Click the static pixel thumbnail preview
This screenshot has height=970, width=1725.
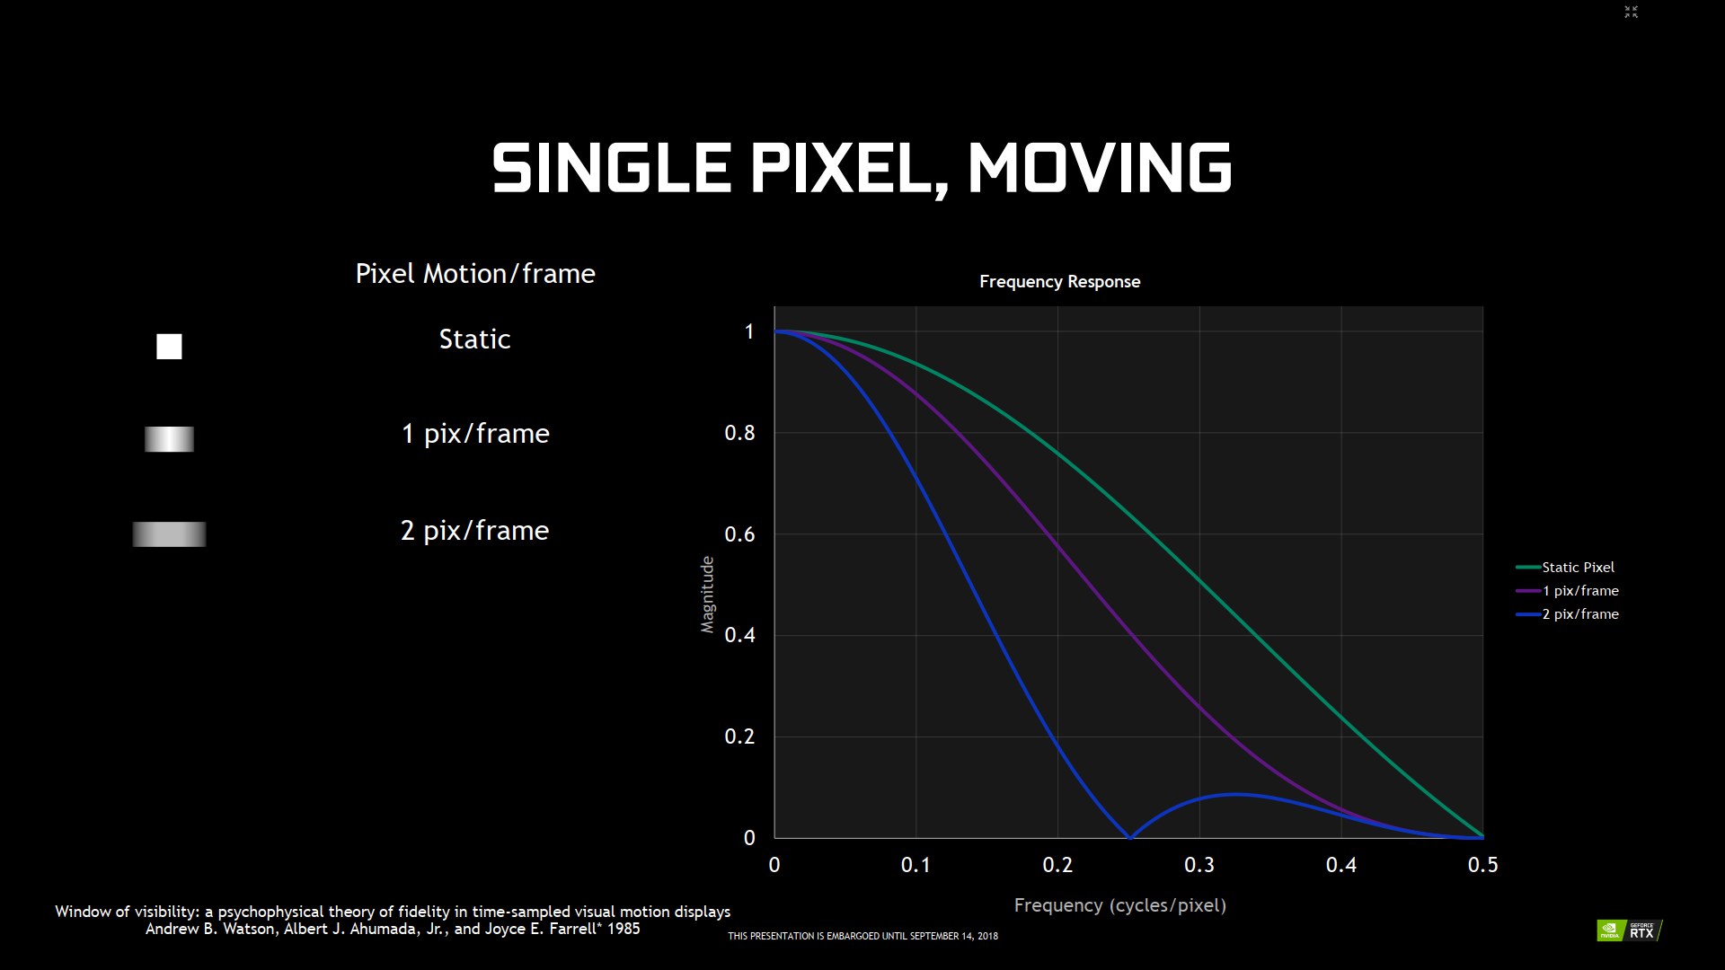(x=168, y=343)
